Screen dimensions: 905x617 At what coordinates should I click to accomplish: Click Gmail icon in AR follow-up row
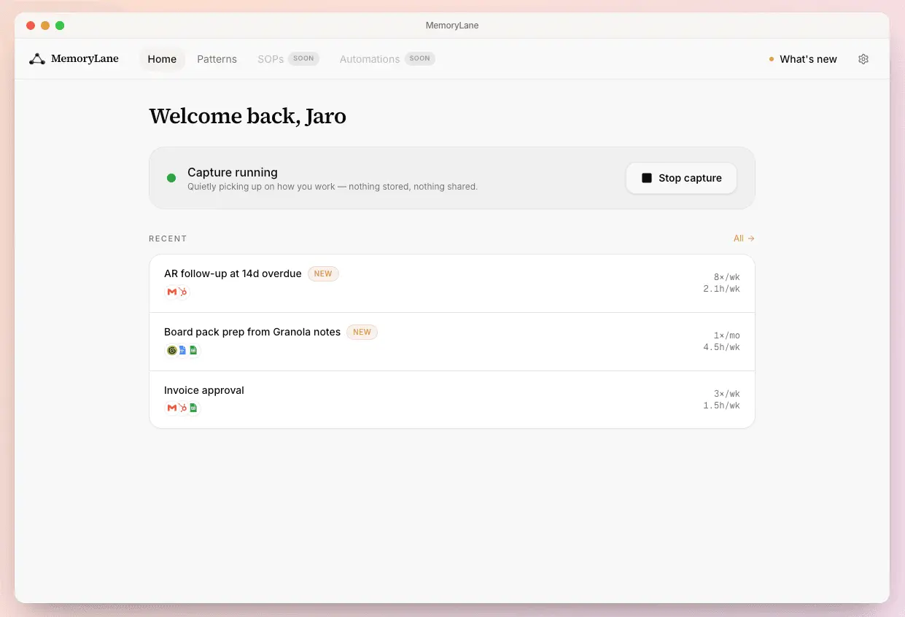coord(172,292)
